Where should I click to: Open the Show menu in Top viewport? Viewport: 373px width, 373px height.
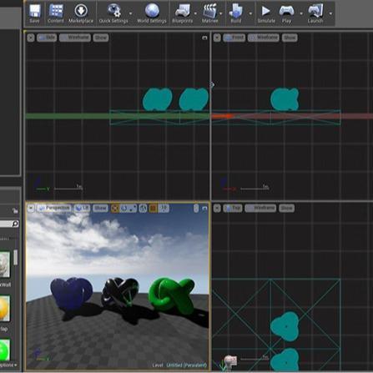tap(286, 208)
